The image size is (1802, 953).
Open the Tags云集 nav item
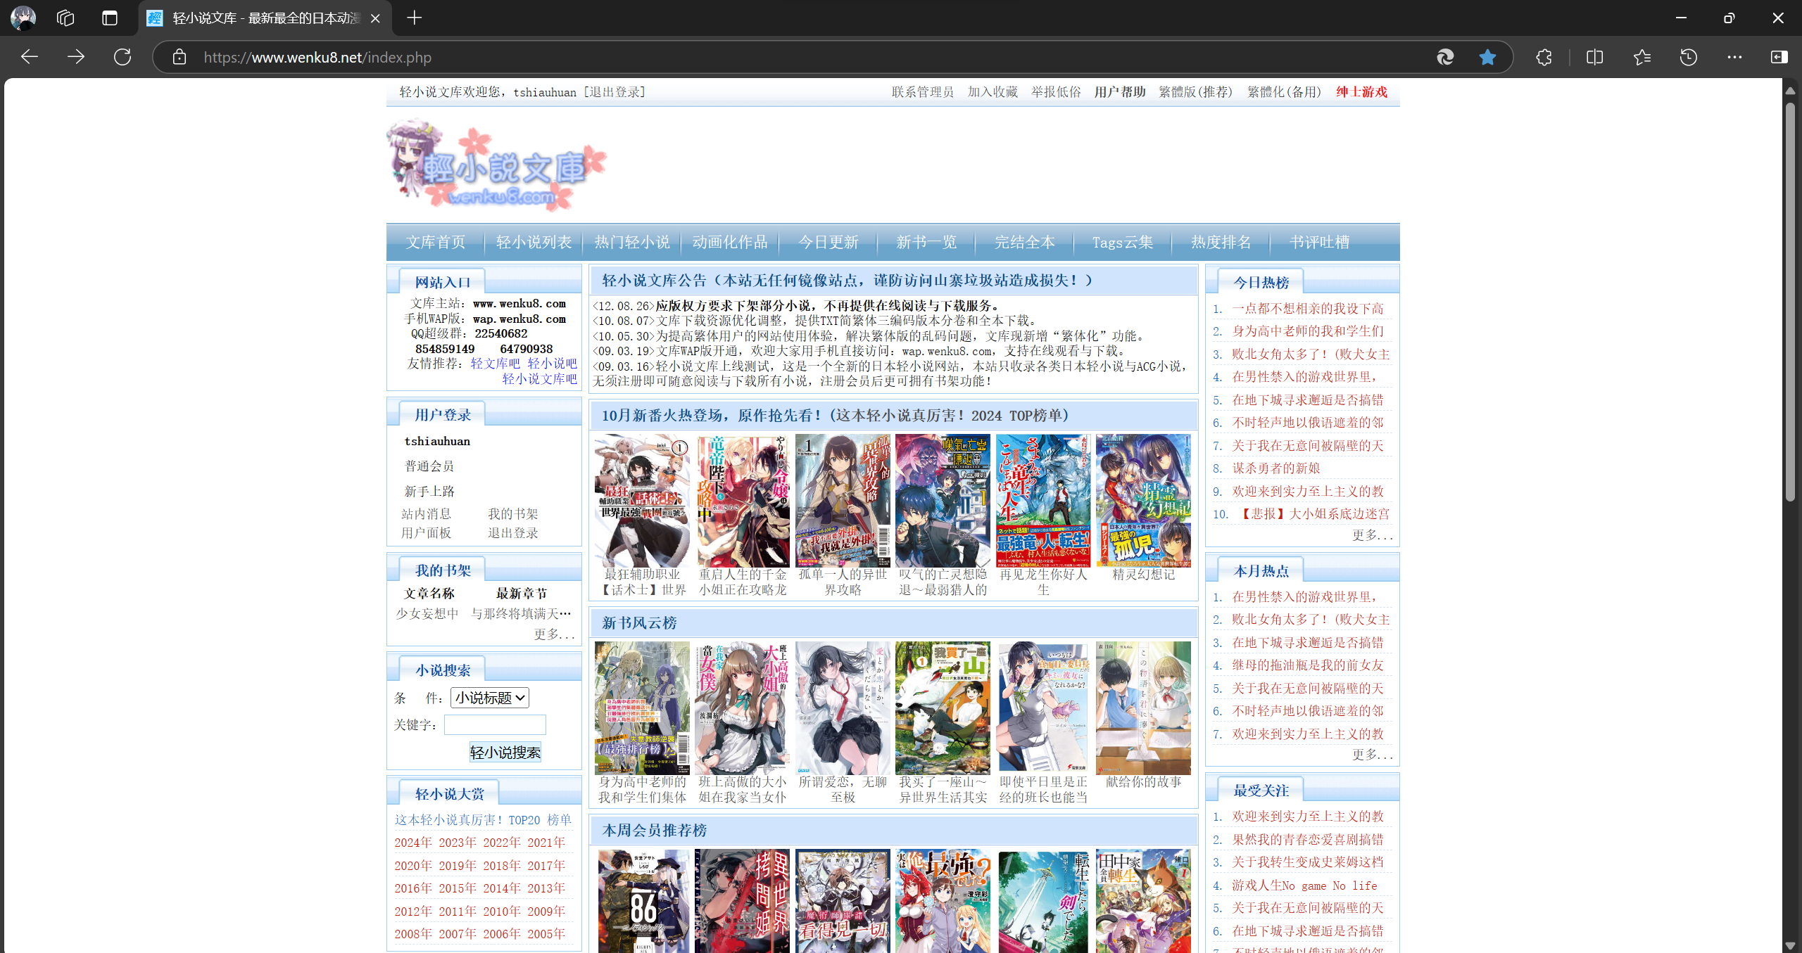(1123, 243)
